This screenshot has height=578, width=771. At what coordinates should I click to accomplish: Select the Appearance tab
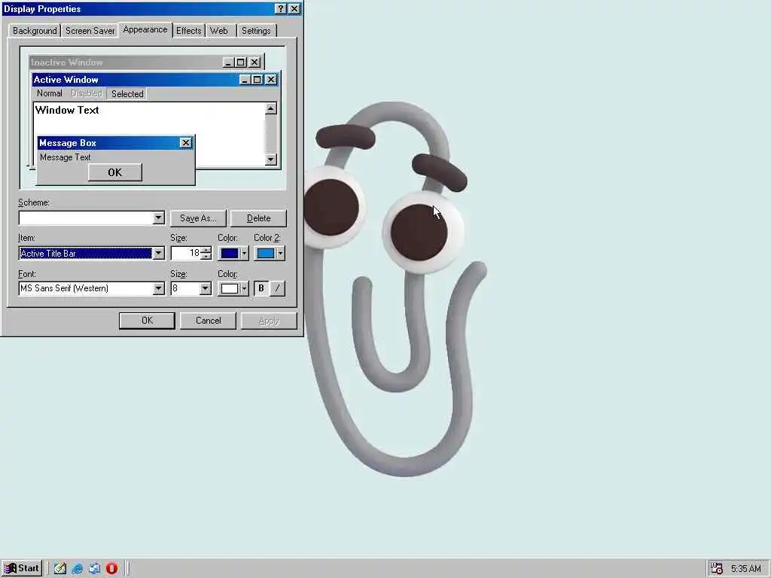tap(145, 29)
